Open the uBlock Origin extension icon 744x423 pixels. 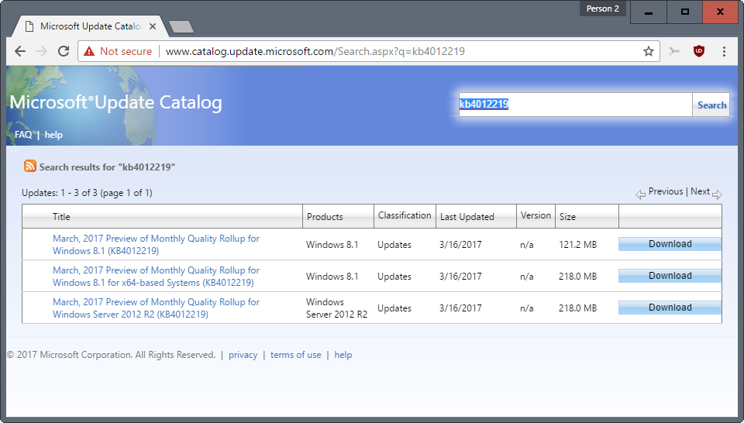pos(698,51)
